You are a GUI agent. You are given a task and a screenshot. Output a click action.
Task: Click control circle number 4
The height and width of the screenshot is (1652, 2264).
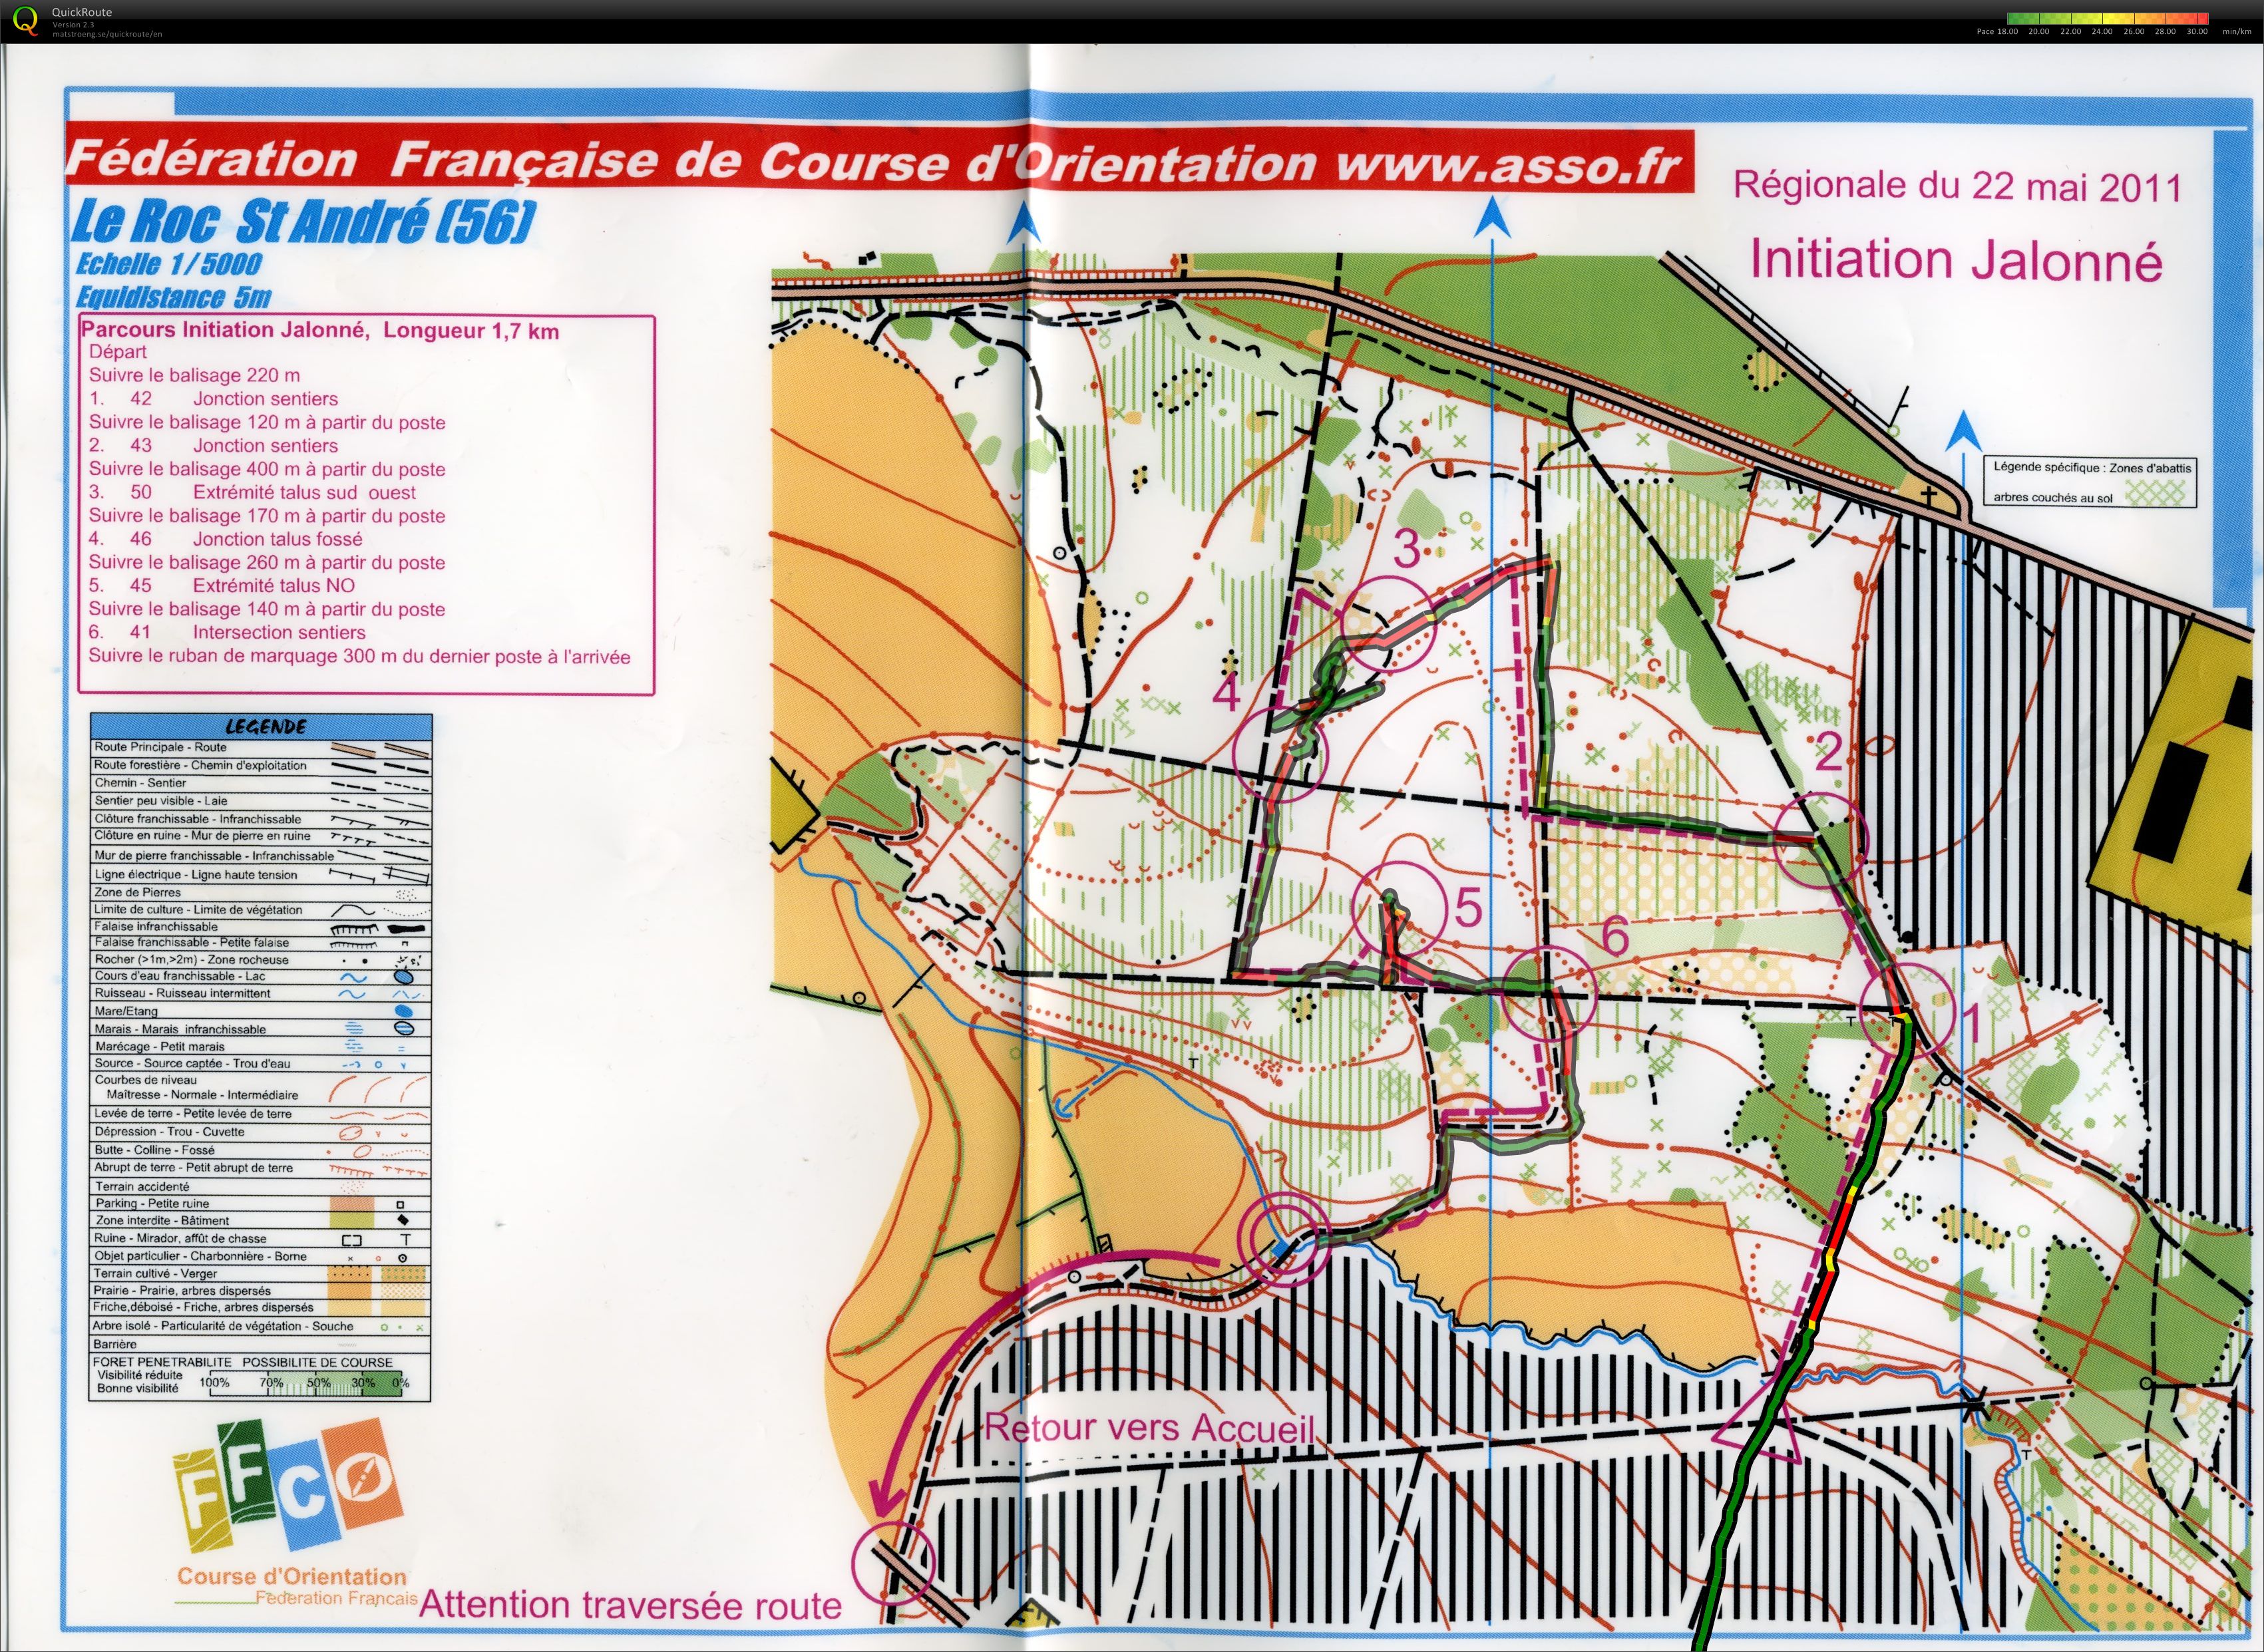coord(1280,754)
